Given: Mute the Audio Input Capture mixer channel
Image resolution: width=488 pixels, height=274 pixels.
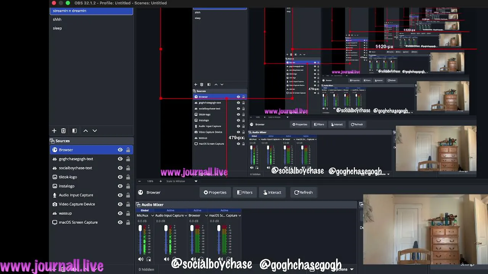Looking at the screenshot, I should click(167, 259).
